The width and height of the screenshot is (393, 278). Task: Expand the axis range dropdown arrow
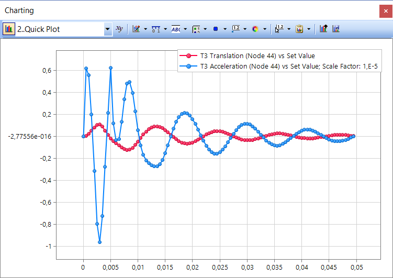click(165, 29)
